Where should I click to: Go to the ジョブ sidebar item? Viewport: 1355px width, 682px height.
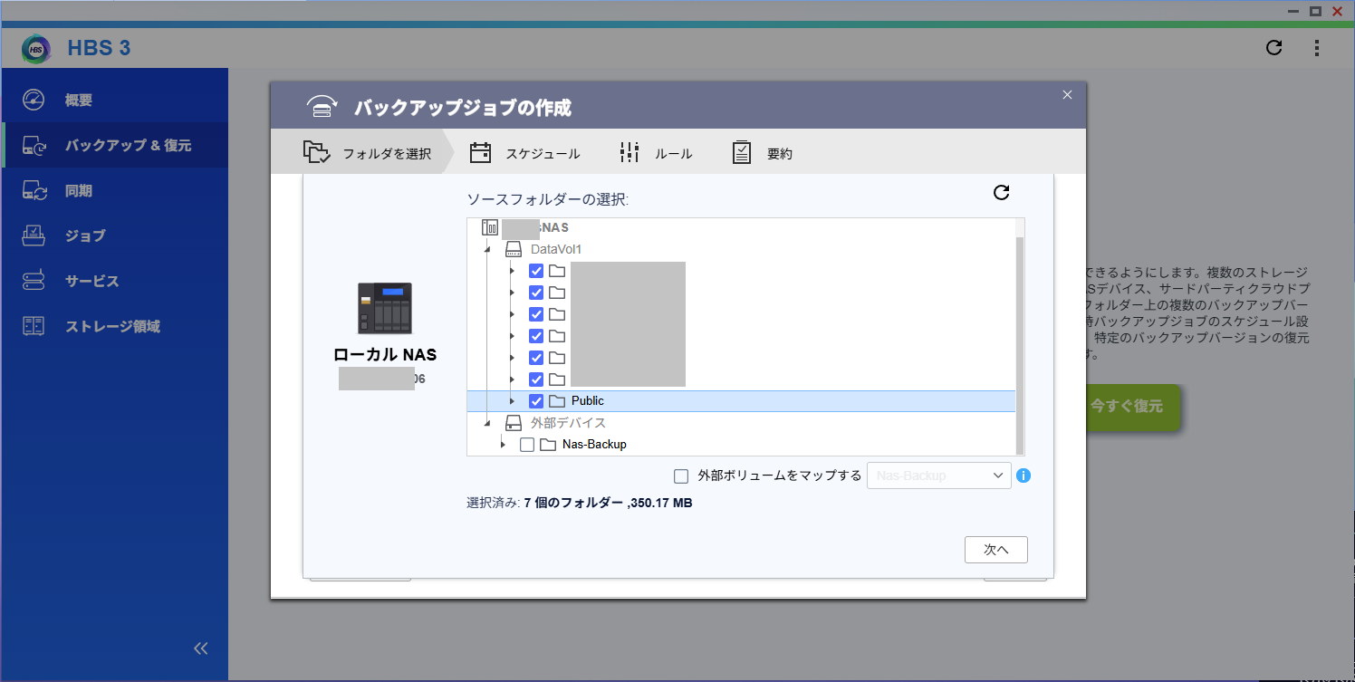tap(85, 235)
